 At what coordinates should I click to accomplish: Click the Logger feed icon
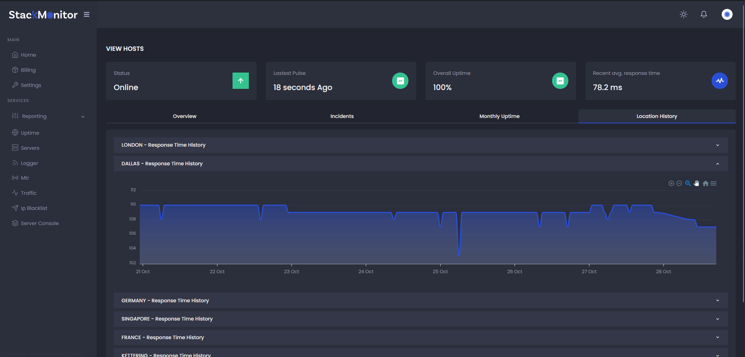click(x=15, y=163)
